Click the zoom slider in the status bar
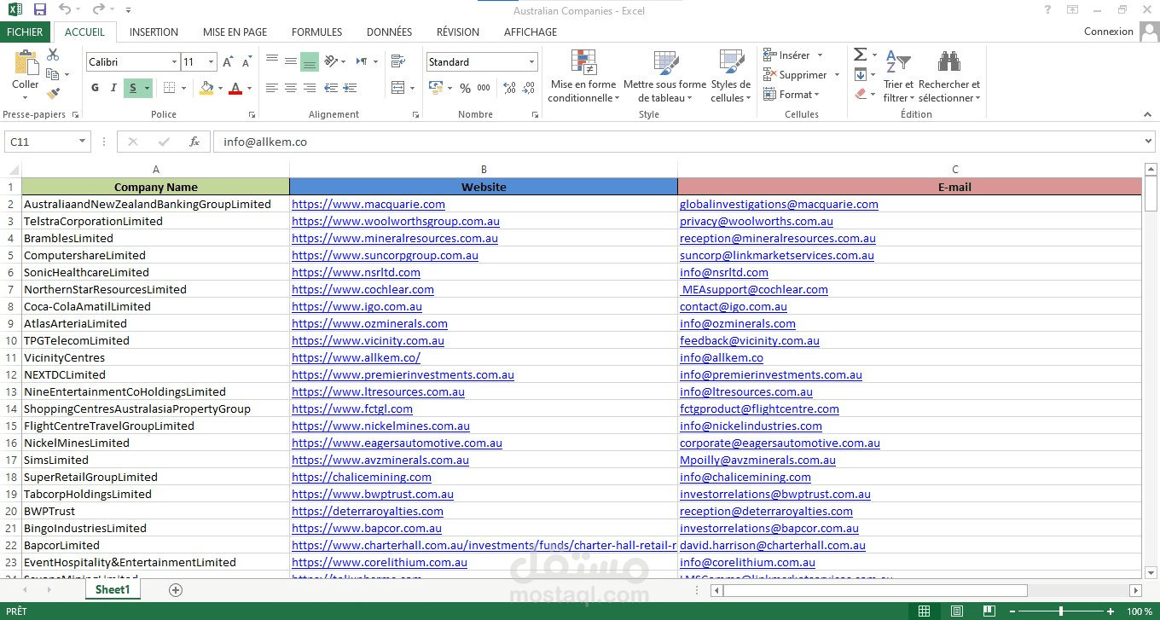The height and width of the screenshot is (620, 1160). (1061, 611)
